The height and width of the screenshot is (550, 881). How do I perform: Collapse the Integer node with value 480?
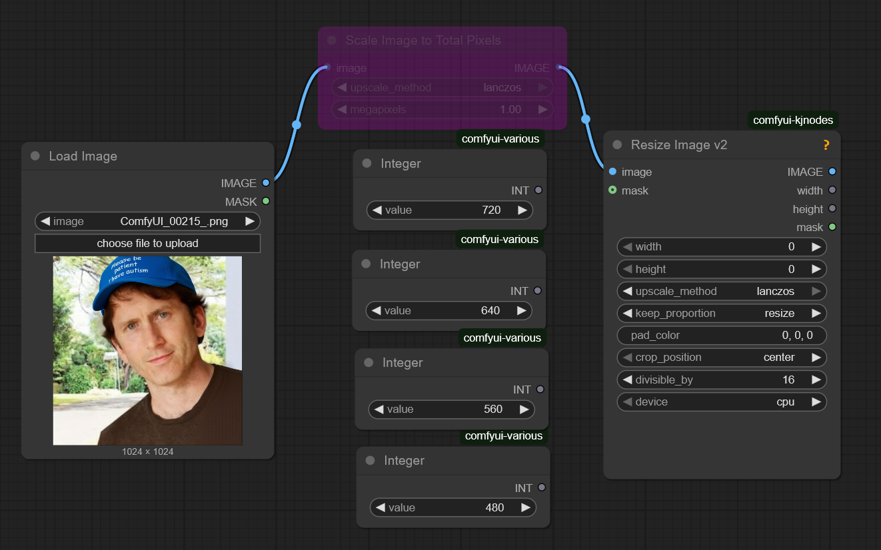370,460
